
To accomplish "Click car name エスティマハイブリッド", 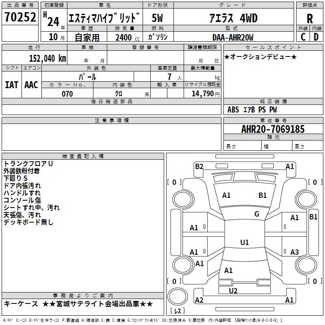I will [104, 17].
